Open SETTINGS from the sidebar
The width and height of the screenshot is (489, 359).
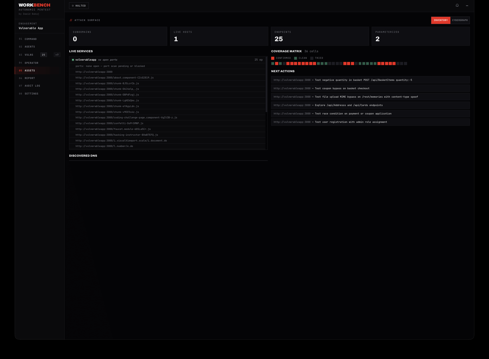click(x=39, y=94)
